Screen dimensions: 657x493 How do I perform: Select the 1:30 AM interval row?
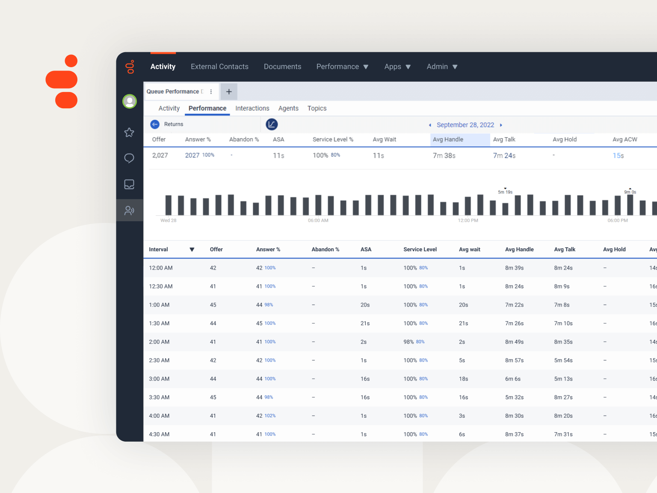pyautogui.click(x=400, y=323)
